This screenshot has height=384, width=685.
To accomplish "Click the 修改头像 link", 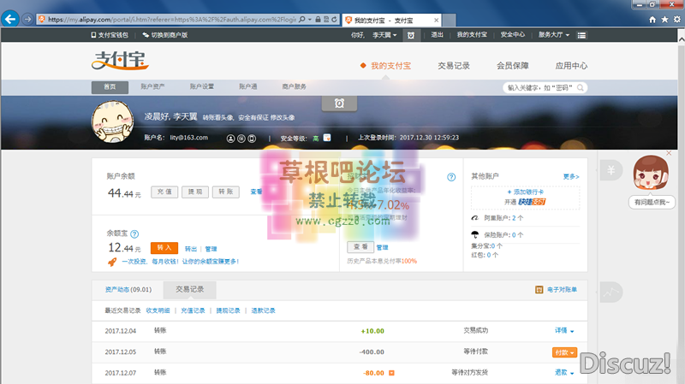I will pos(283,117).
